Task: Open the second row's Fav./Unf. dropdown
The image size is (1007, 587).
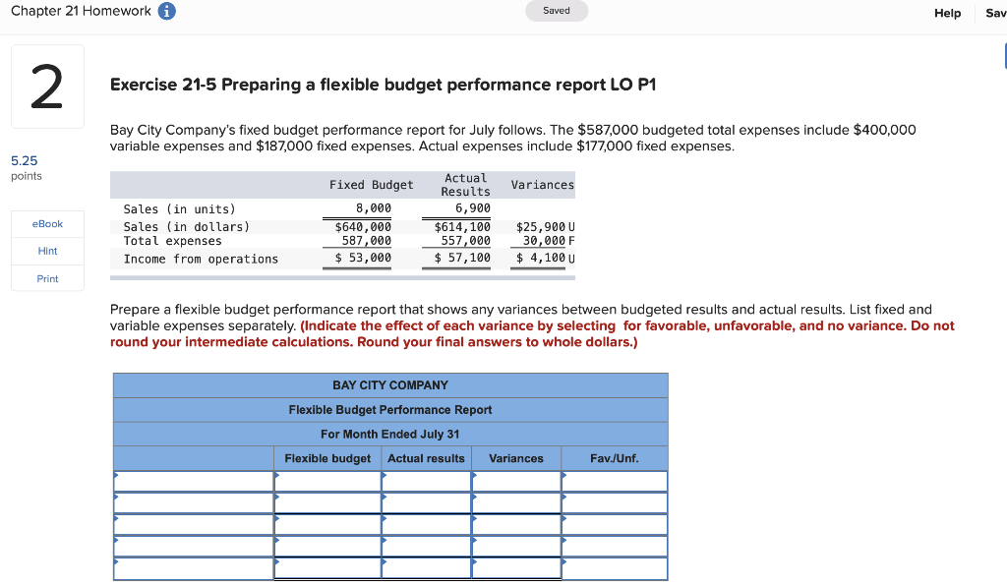Action: (x=615, y=502)
